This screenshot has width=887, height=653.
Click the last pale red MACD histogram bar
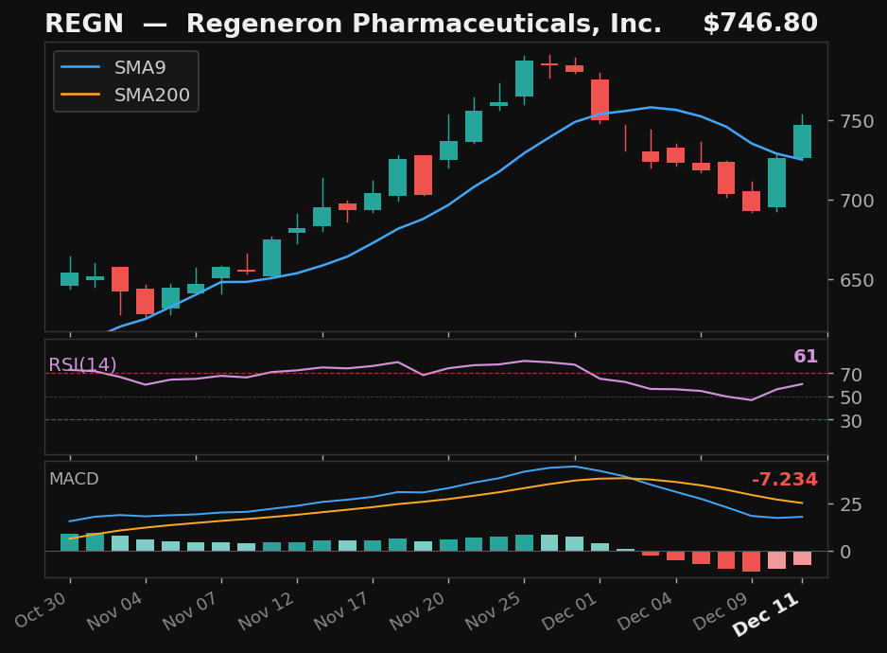[802, 557]
